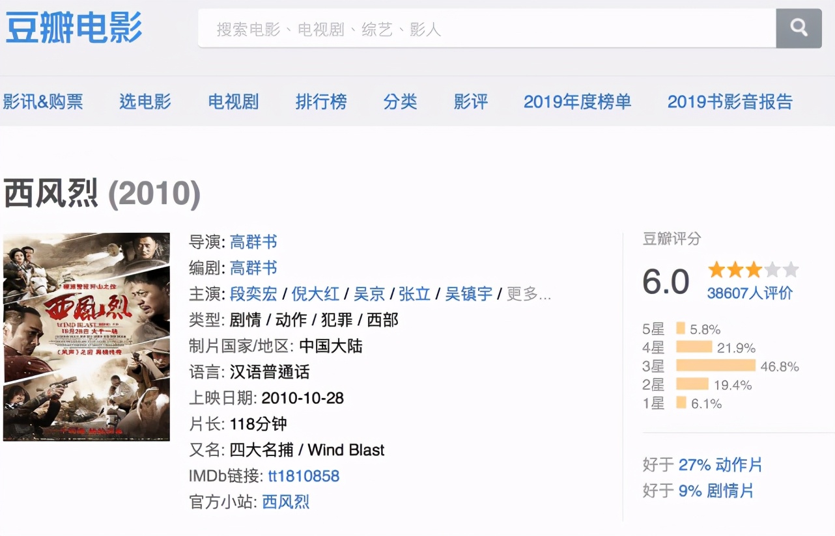Click the 3星 rating percentage bar

click(718, 366)
